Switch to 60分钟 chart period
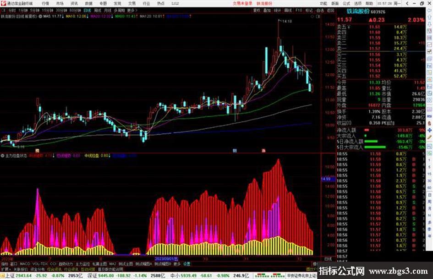Image resolution: width=433 pixels, height=279 pixels. pos(75,10)
